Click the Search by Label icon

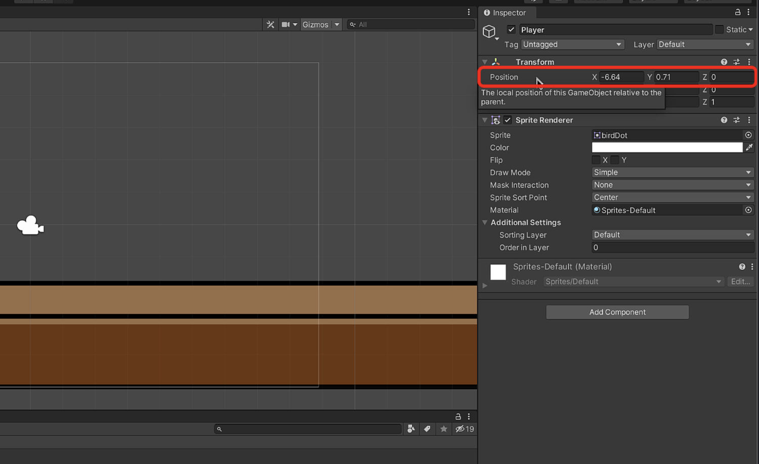[x=427, y=429]
